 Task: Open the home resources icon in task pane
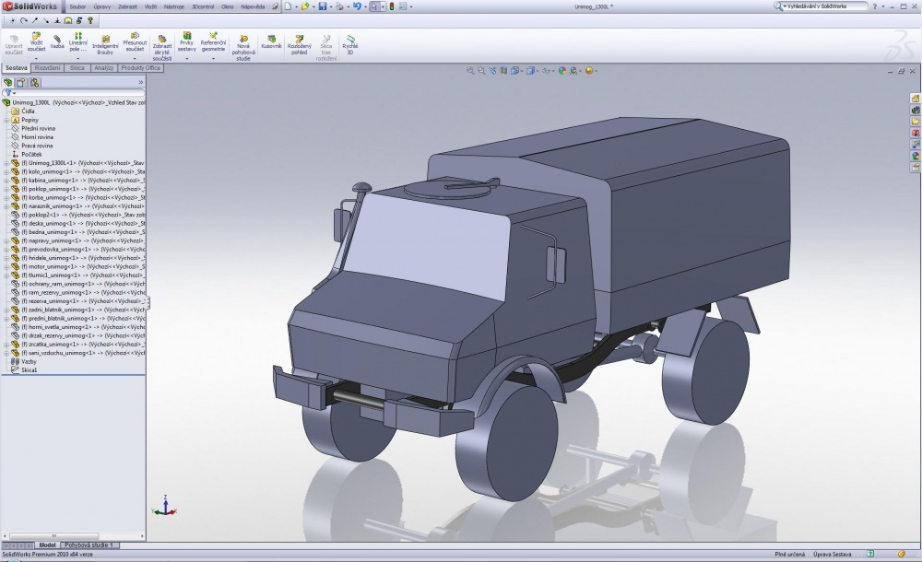pos(916,99)
